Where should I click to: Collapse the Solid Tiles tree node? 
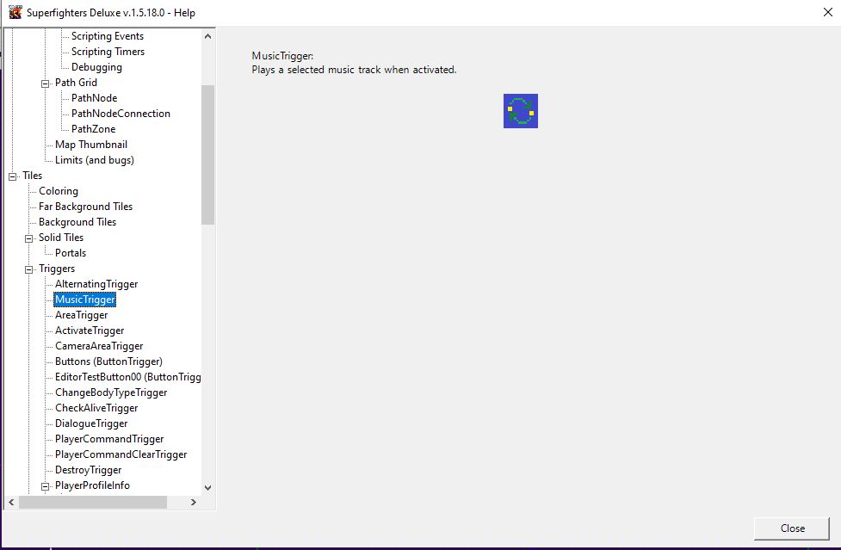[x=29, y=238]
